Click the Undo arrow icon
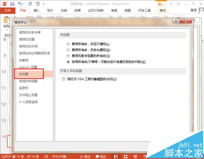This screenshot has width=204, height=159. click(20, 4)
